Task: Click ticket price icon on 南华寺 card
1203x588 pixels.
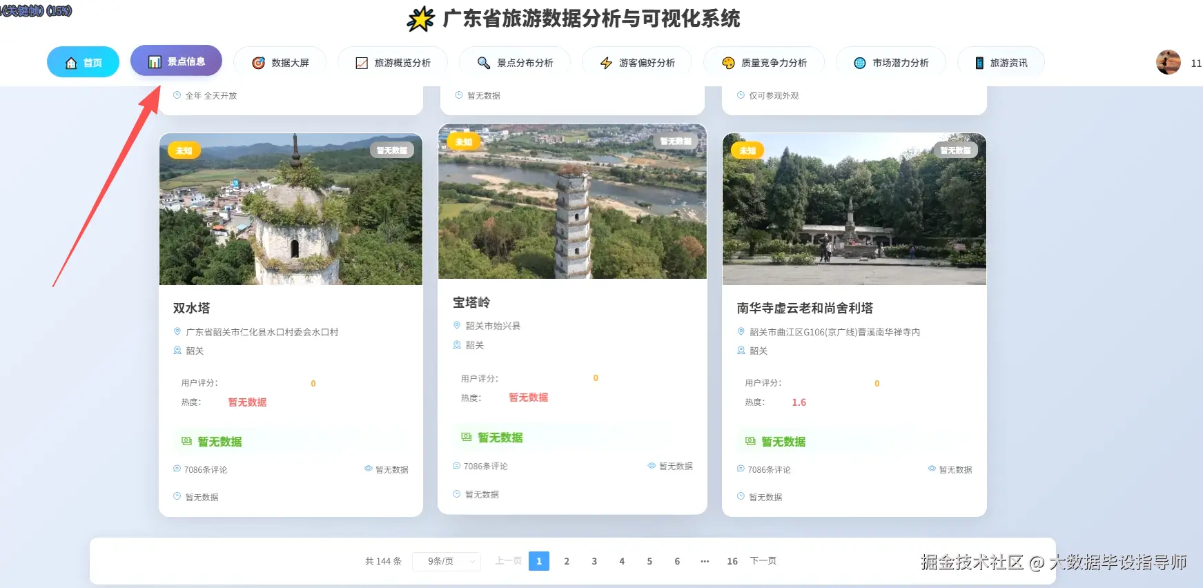Action: (750, 441)
